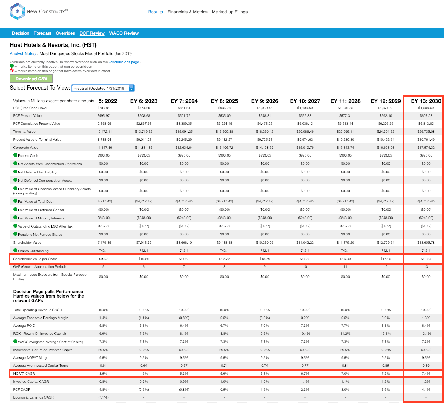444x403 pixels.
Task: Click the Average ROIC row label
Action: pos(24,325)
